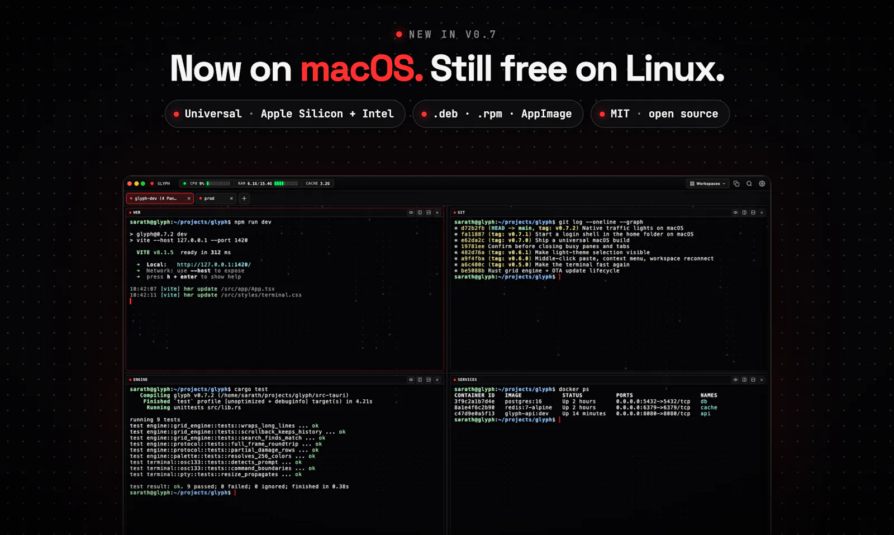Close the prod tab
The height and width of the screenshot is (535, 894).
[x=231, y=198]
